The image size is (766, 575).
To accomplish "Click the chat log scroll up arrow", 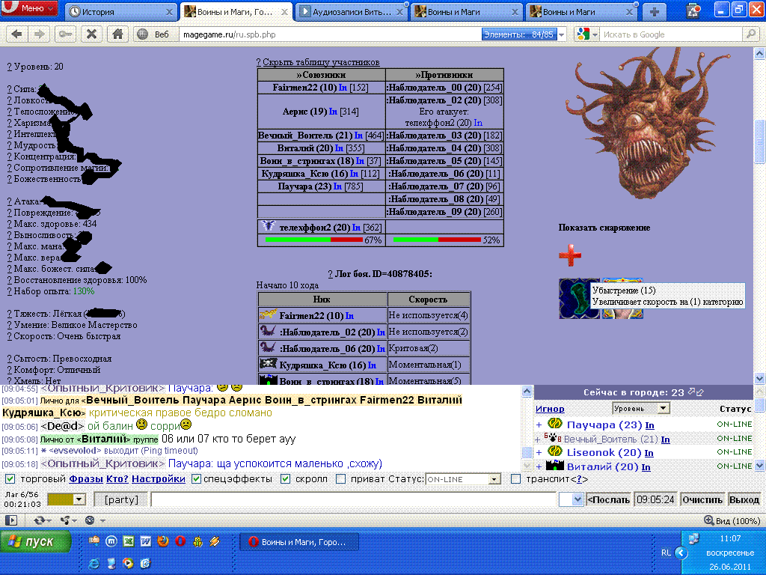I will click(x=527, y=391).
